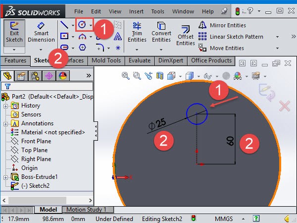Open the Help menu

point(207,11)
